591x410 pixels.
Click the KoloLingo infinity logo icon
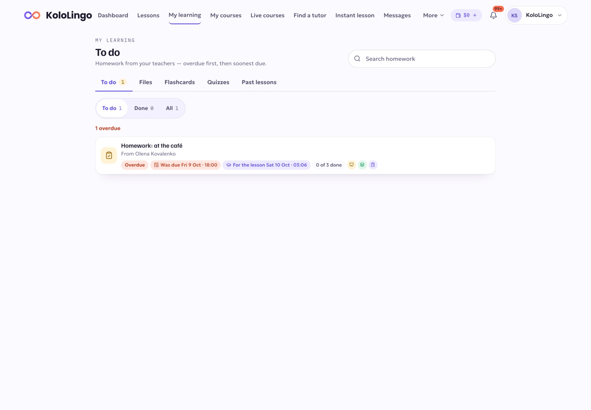pyautogui.click(x=32, y=15)
